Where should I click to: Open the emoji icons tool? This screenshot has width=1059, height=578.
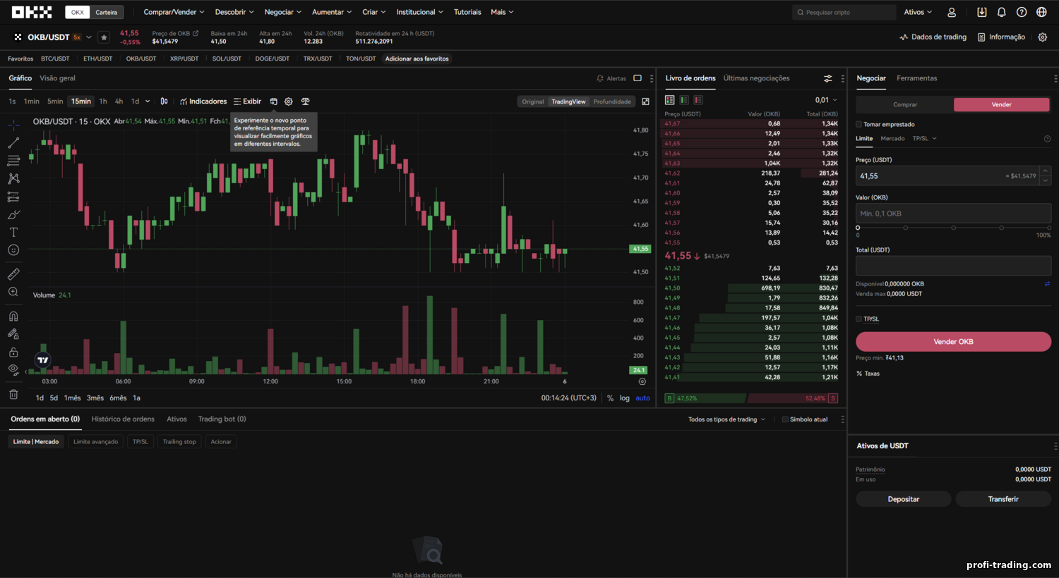tap(13, 250)
